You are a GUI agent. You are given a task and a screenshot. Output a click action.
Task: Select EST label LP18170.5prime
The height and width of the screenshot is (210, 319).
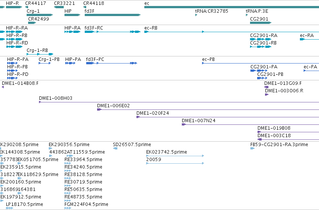coord(24,204)
